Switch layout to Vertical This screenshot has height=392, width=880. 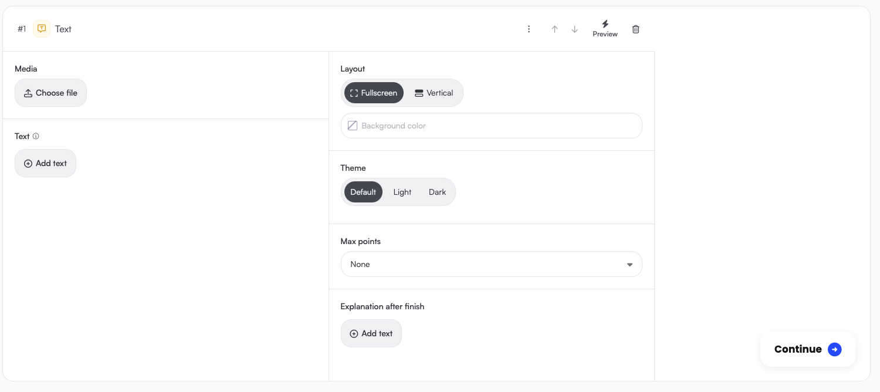click(x=434, y=93)
